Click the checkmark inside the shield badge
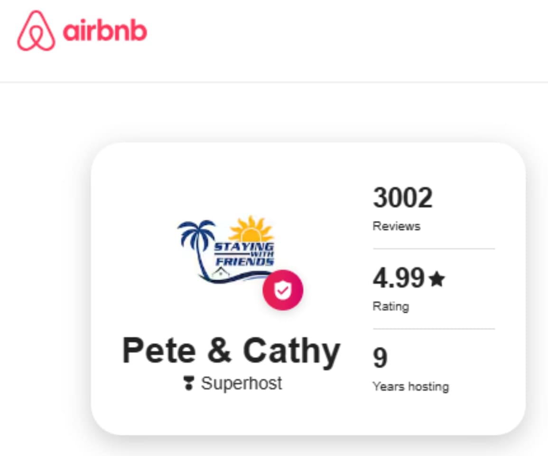Screen dimensions: 548x456 click(283, 290)
